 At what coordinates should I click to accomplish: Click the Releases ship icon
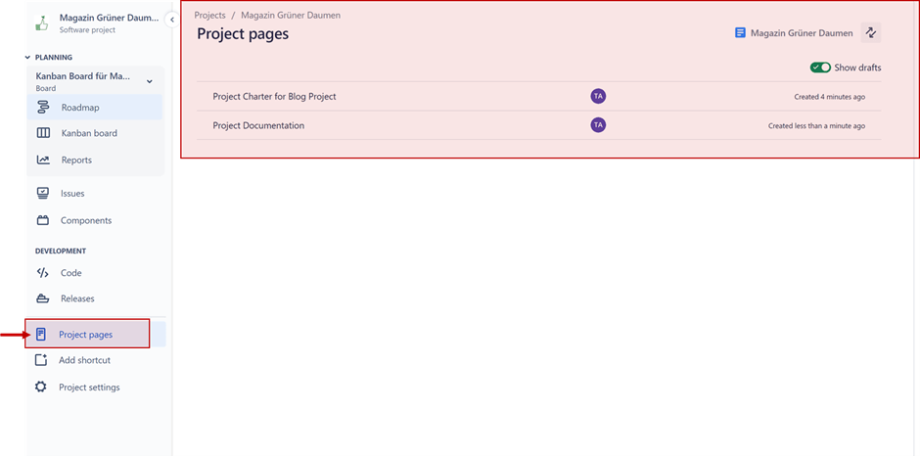[42, 298]
